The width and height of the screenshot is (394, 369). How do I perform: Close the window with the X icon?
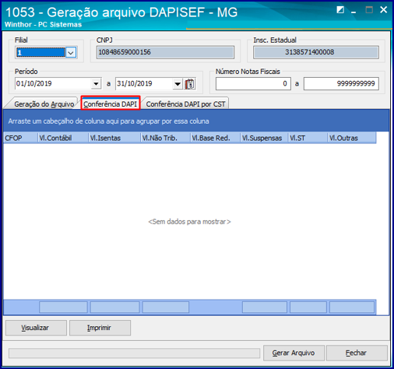click(x=383, y=10)
